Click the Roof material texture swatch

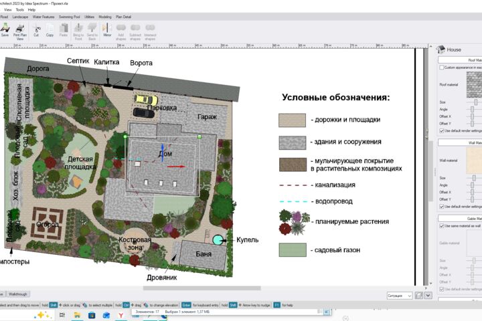coord(474,84)
